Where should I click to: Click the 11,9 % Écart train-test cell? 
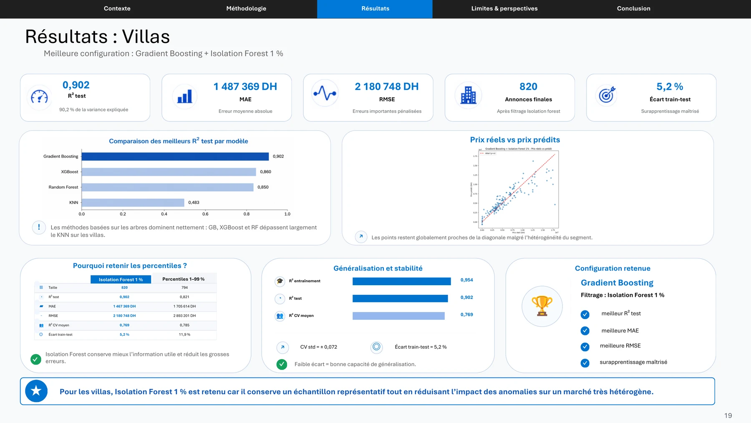[184, 334]
